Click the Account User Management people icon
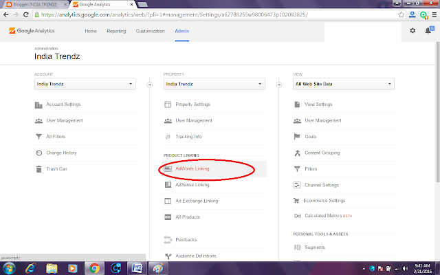 coord(38,121)
